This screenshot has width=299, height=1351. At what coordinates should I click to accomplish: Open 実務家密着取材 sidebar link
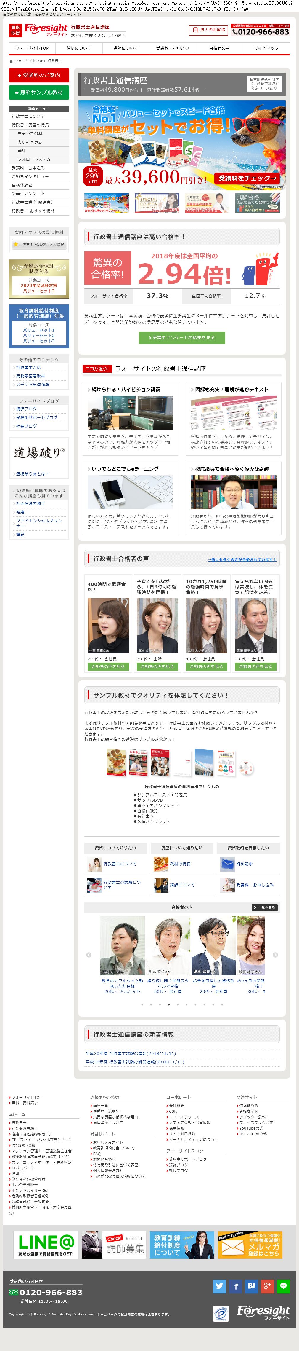[x=30, y=376]
